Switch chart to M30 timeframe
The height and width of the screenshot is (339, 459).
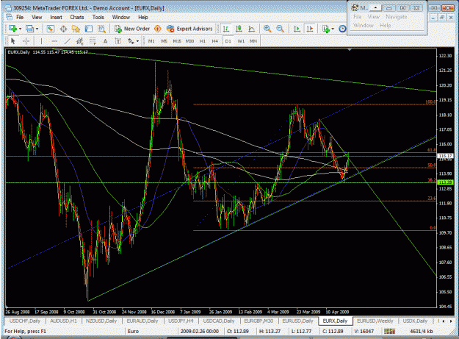[189, 41]
